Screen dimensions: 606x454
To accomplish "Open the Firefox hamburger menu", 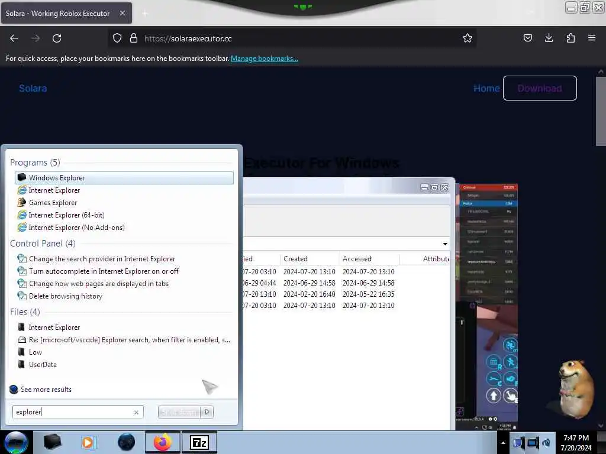I will coord(592,38).
